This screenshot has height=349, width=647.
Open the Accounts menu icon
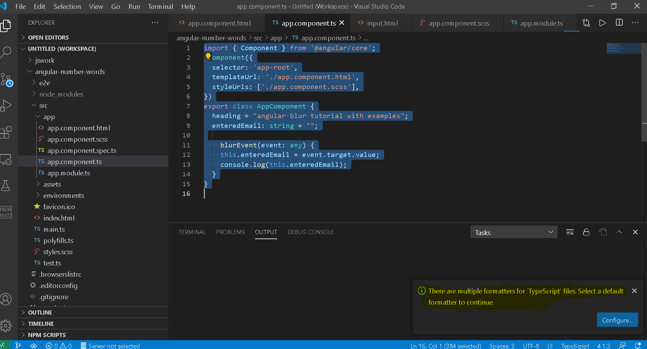[6, 299]
